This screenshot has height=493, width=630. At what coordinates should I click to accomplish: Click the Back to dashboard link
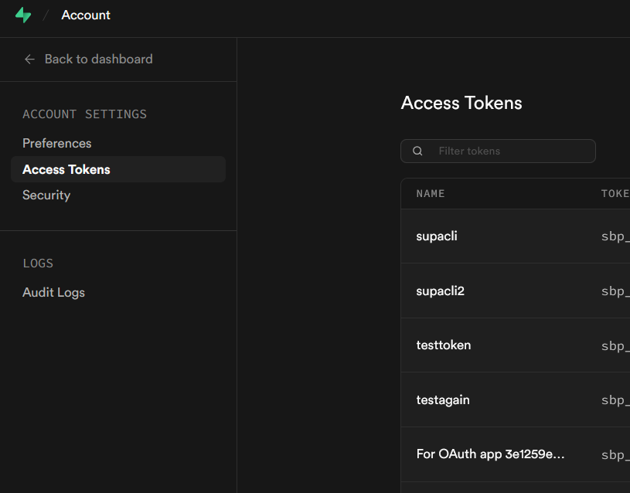click(98, 59)
